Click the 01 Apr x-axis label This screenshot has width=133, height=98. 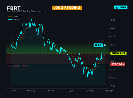[12, 91]
